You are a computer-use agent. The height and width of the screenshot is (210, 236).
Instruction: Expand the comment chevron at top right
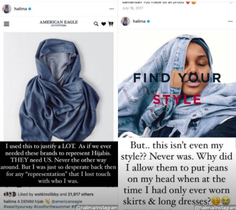pyautogui.click(x=231, y=2)
